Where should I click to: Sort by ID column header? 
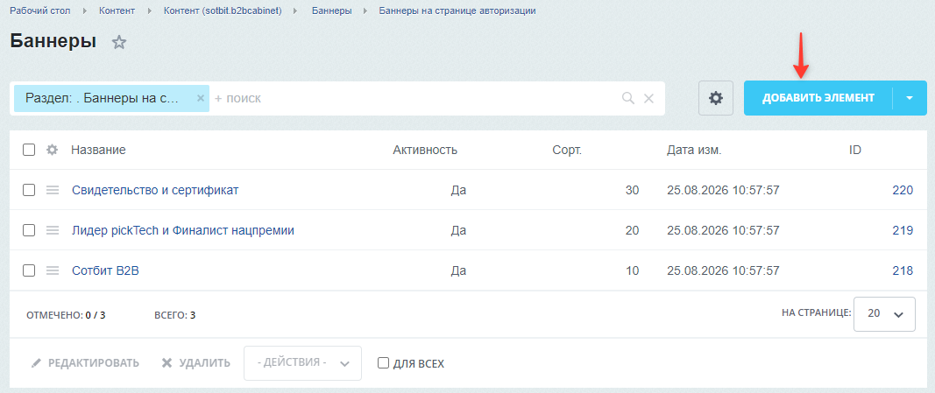click(855, 150)
